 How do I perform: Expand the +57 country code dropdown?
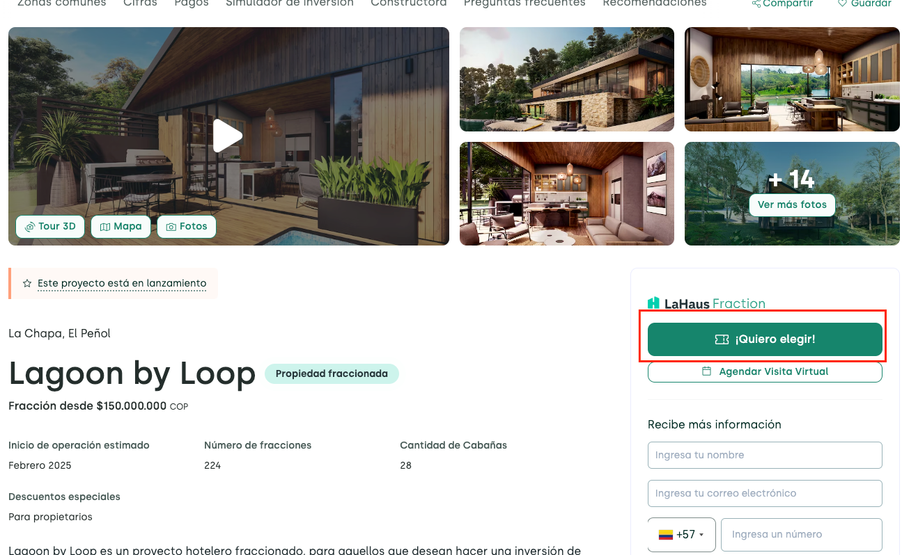pyautogui.click(x=681, y=534)
